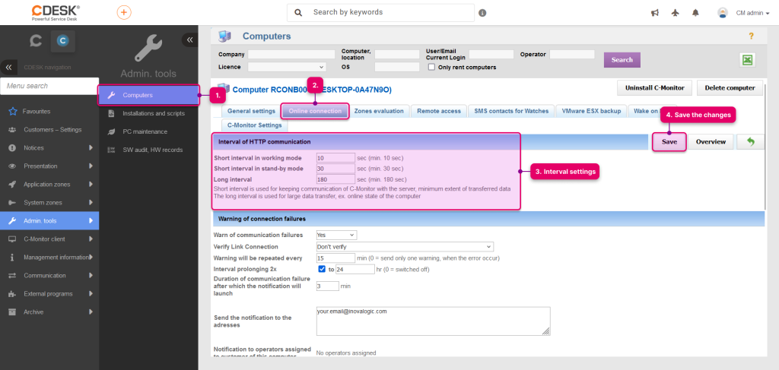Click the orange plus add icon
The height and width of the screenshot is (370, 779).
coord(124,12)
